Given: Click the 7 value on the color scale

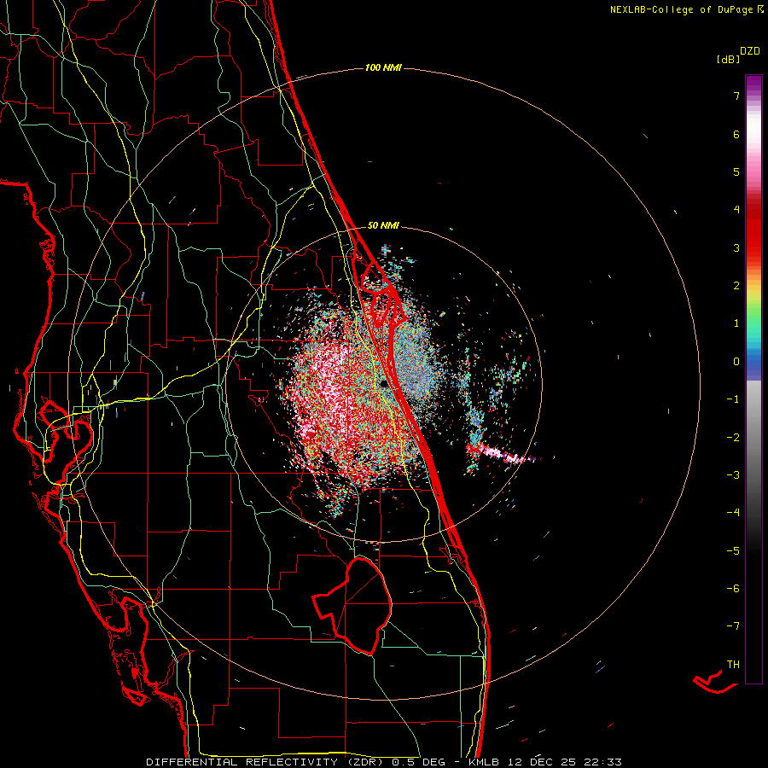Looking at the screenshot, I should [736, 96].
